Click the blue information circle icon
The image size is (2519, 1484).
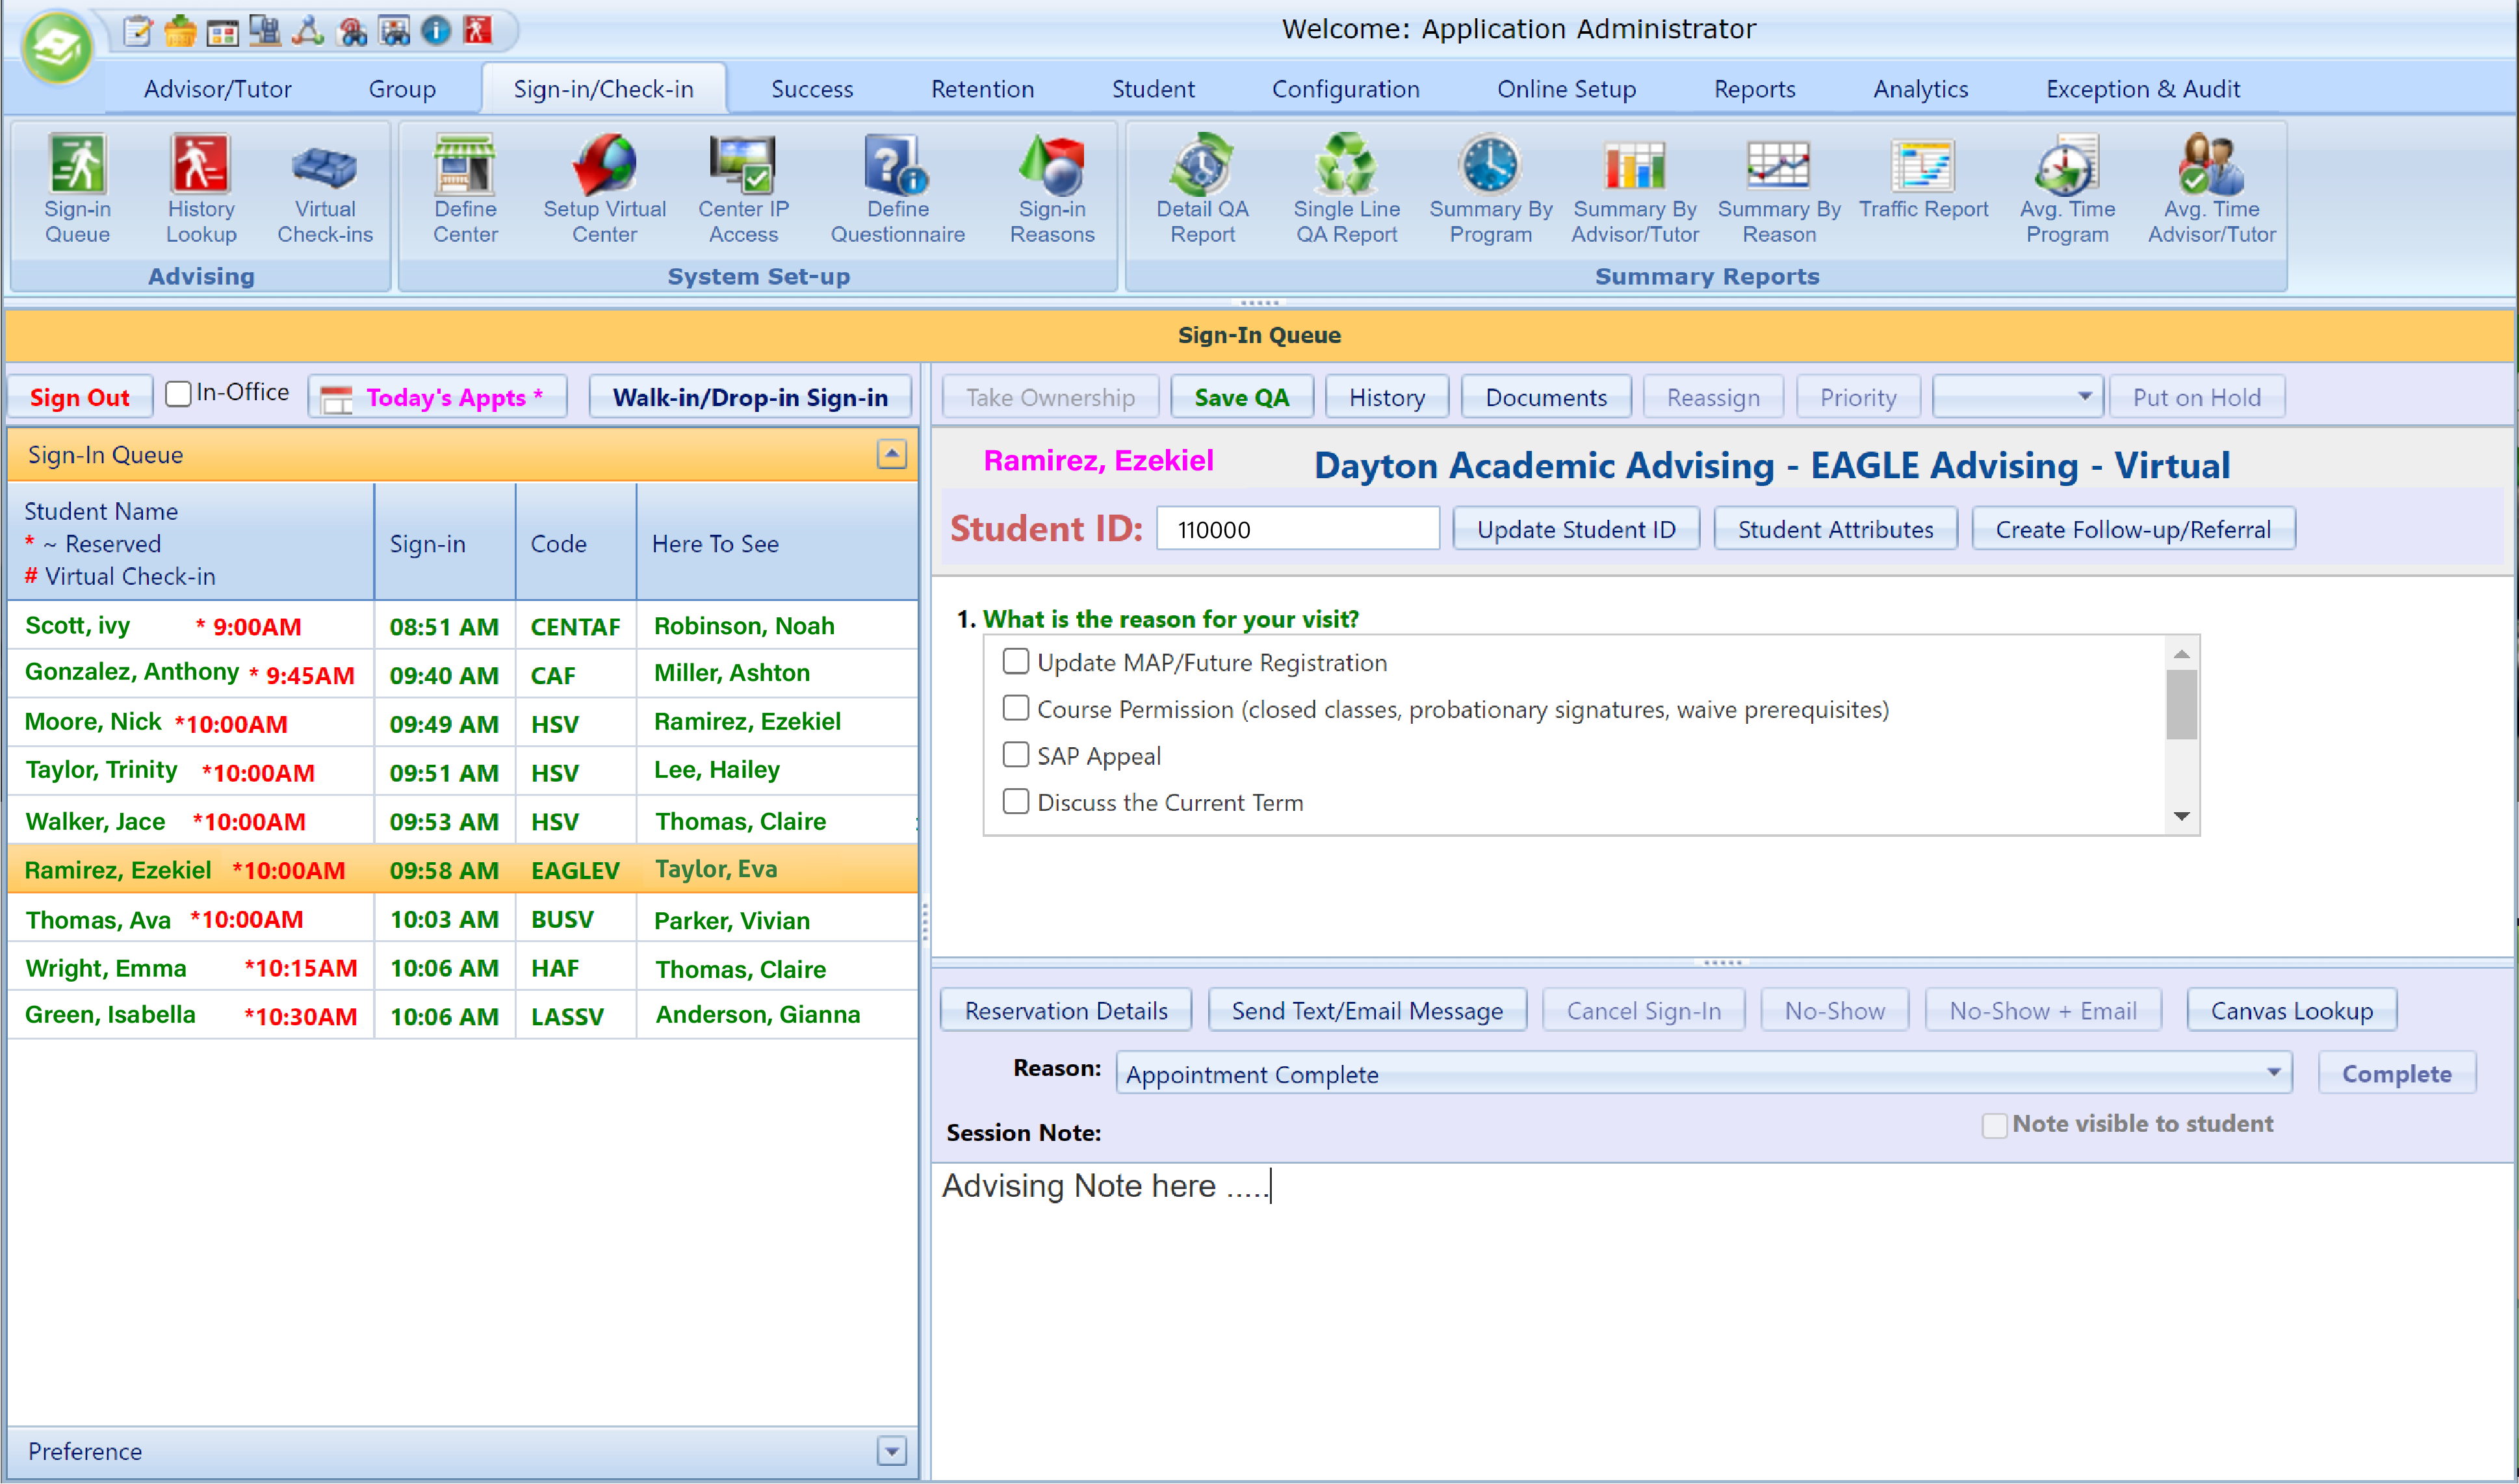pyautogui.click(x=436, y=31)
